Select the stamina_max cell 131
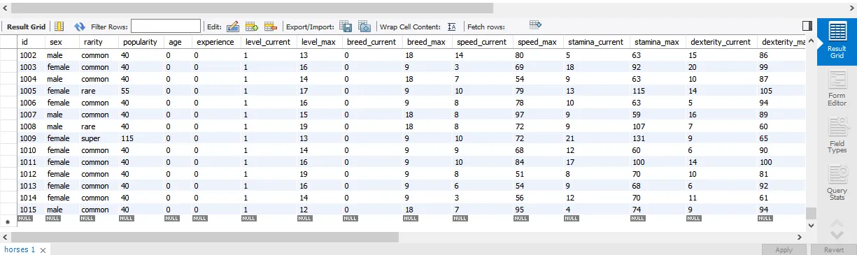The height and width of the screenshot is (255, 857). pyautogui.click(x=657, y=138)
